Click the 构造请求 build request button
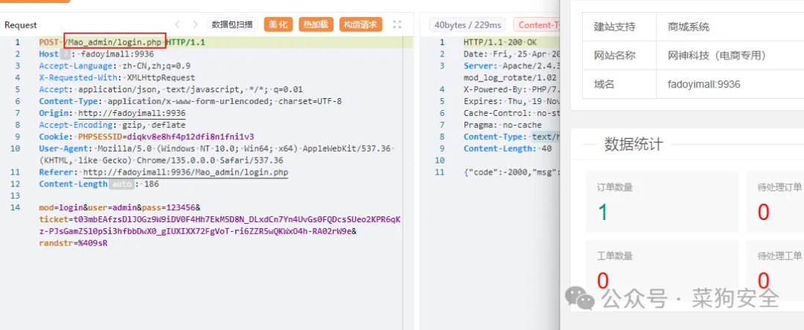 (x=360, y=24)
